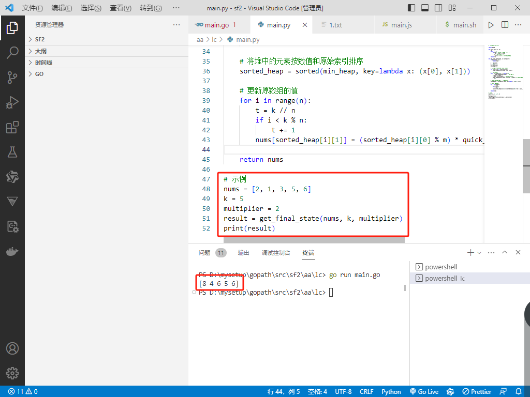Viewport: 530px width, 397px height.
Task: Open notifications bell icon
Action: click(x=519, y=392)
